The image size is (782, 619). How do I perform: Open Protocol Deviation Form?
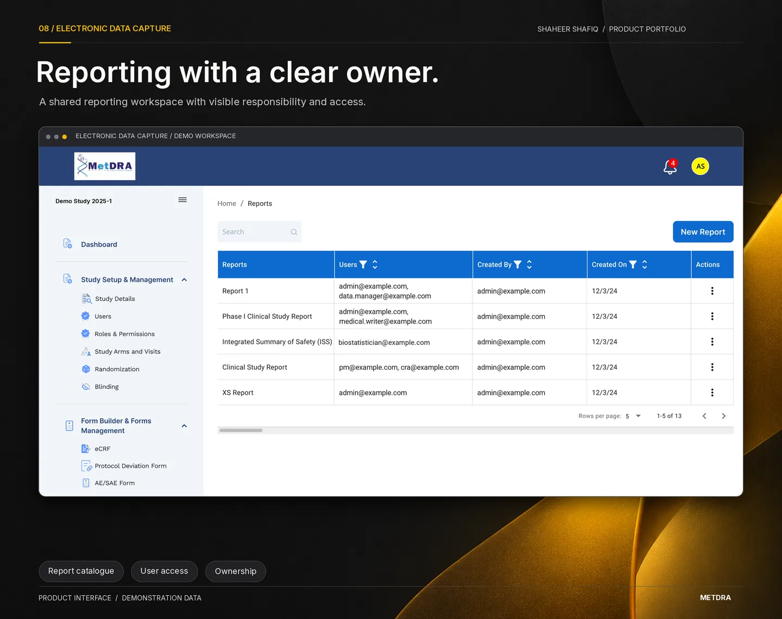(130, 466)
